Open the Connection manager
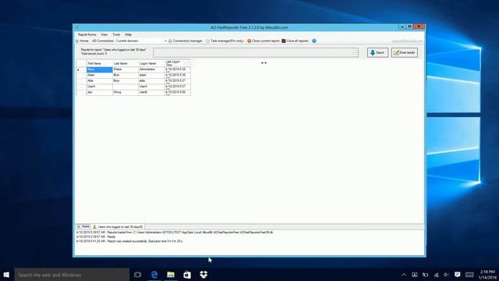This screenshot has width=499, height=281. click(186, 41)
